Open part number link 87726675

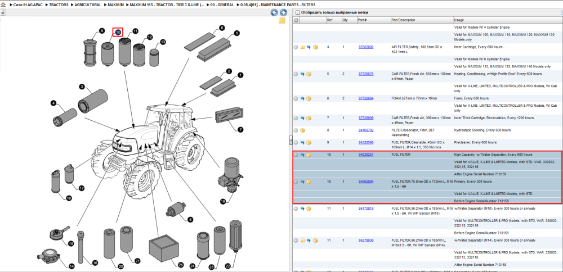coord(366,74)
